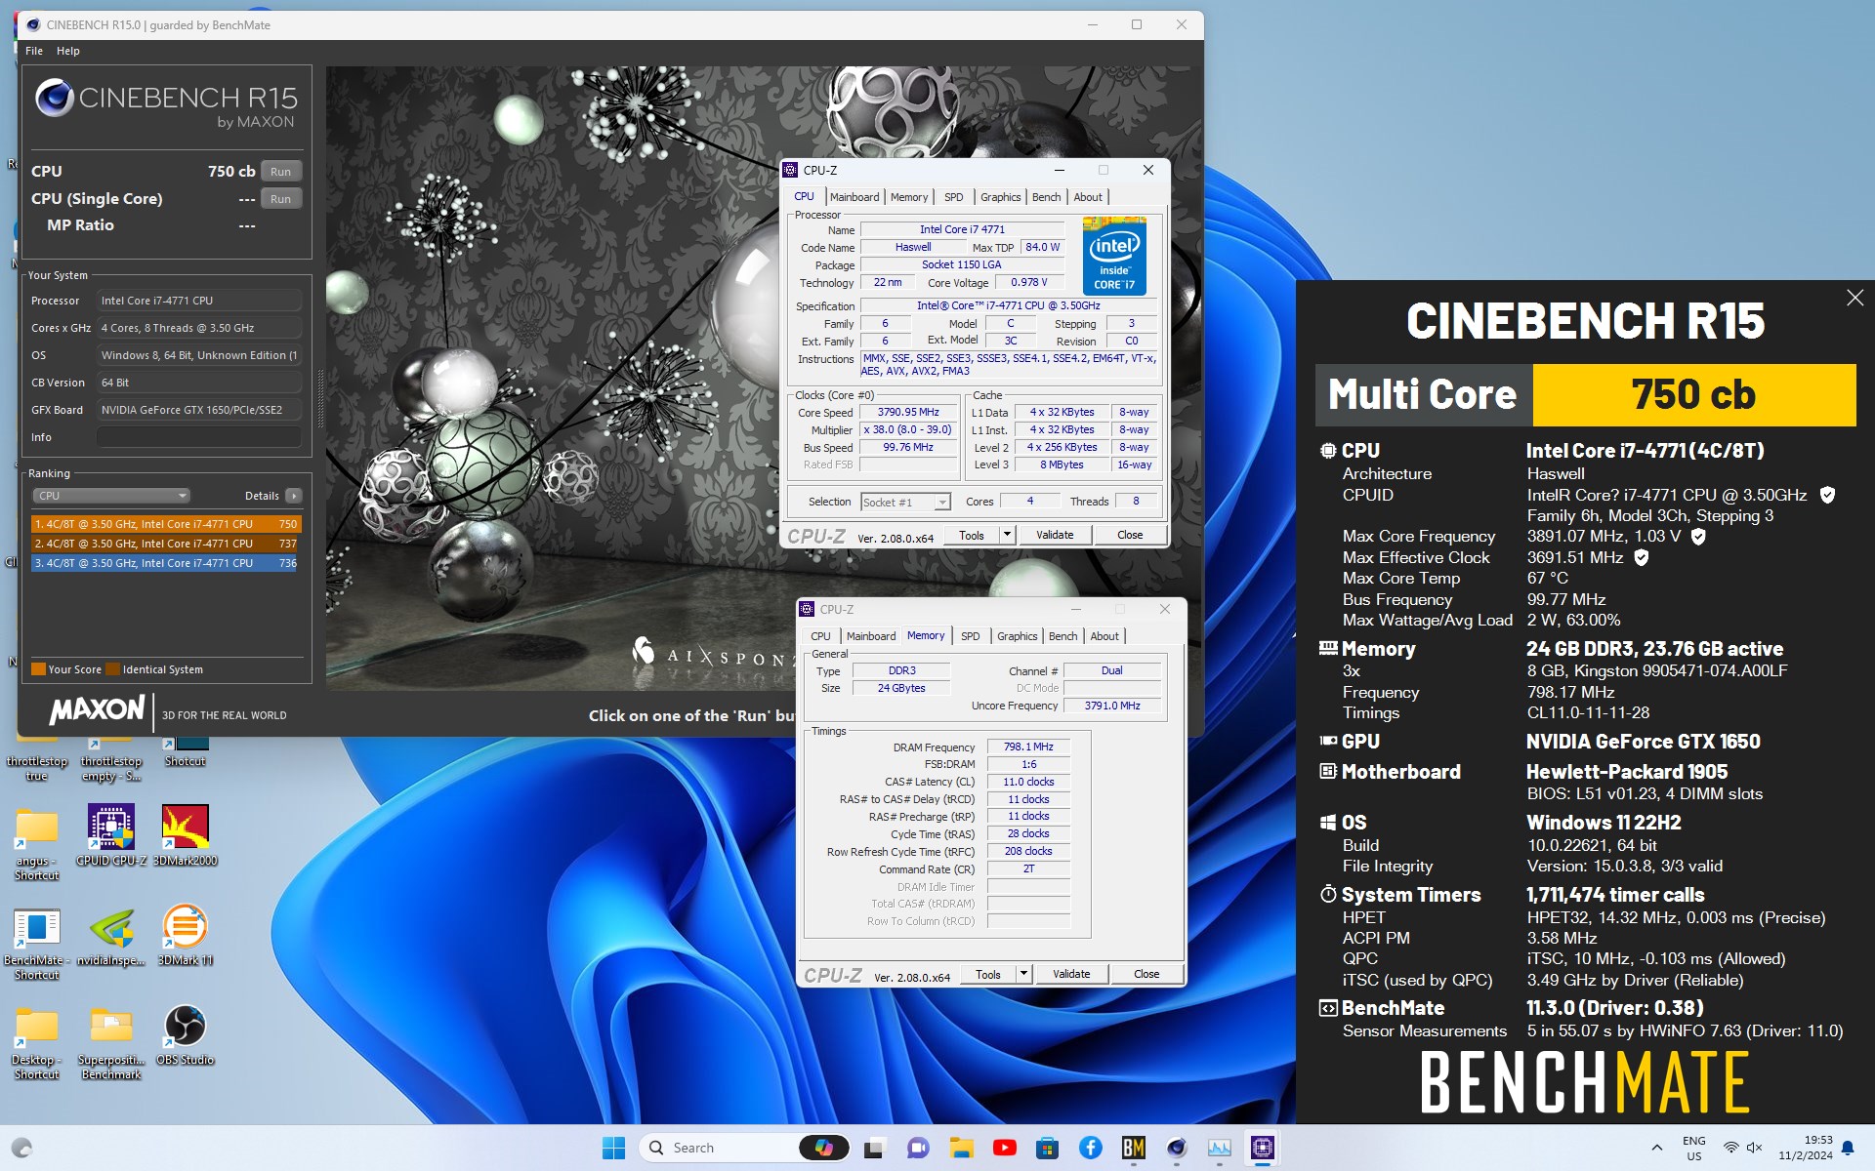
Task: Open the Desktop shortcut folder icon
Action: click(x=37, y=1042)
